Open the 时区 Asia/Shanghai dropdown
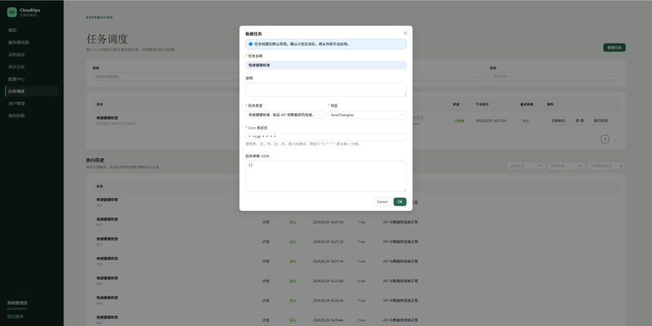 pos(367,115)
